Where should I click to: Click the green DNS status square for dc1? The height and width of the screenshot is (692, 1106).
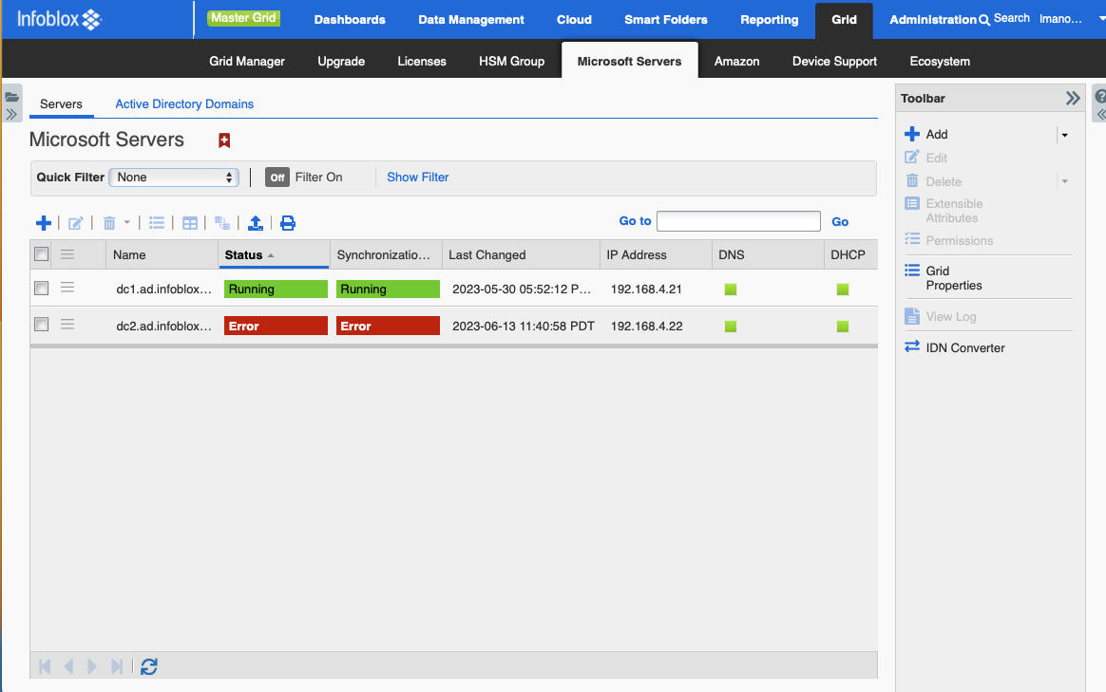[731, 290]
